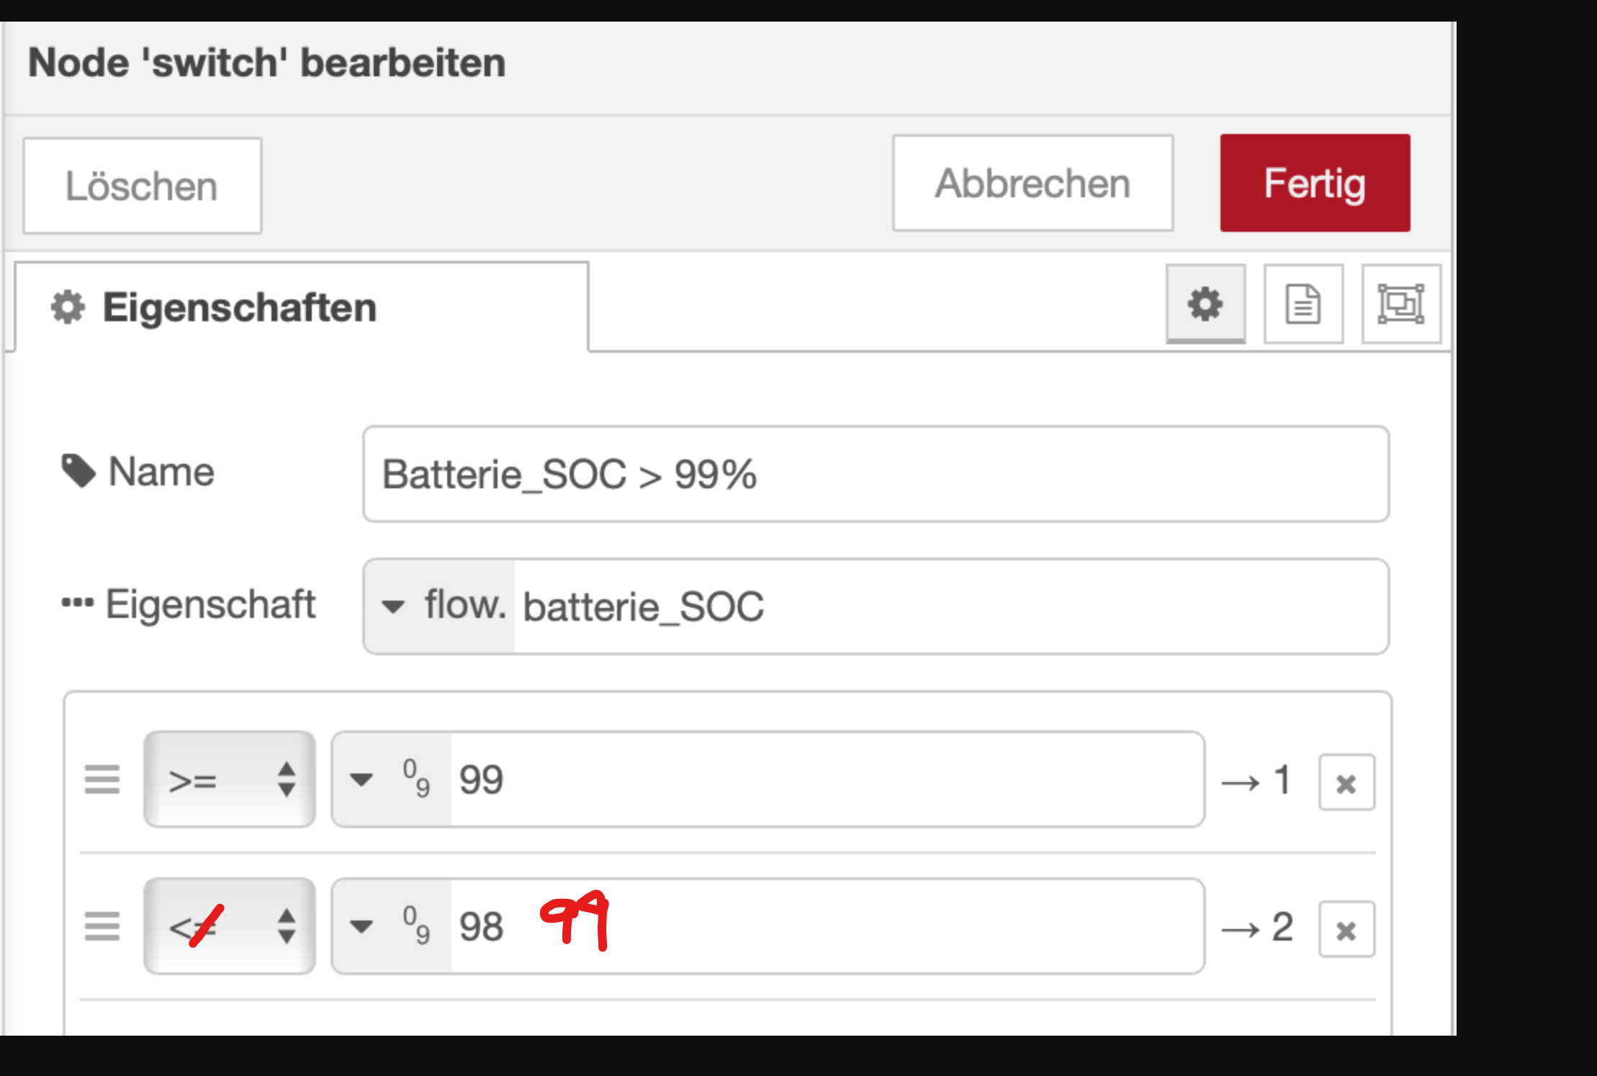
Task: Open node properties gear icon
Action: (1205, 304)
